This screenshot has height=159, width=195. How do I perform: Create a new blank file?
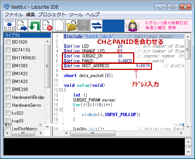pos(59,26)
